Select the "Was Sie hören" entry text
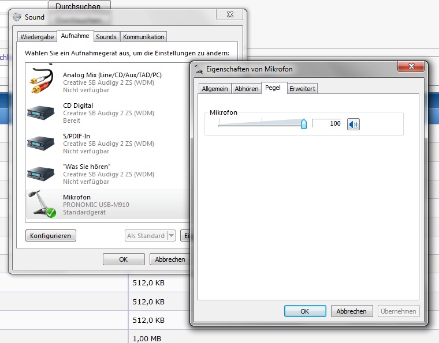The width and height of the screenshot is (439, 343). tap(87, 167)
